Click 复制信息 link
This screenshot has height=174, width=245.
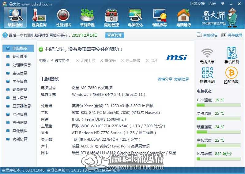click(182, 79)
